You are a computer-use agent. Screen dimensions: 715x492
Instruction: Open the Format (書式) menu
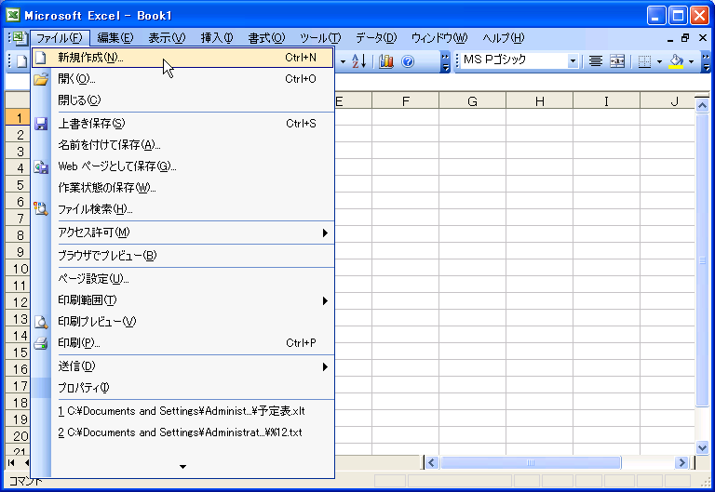coord(266,38)
